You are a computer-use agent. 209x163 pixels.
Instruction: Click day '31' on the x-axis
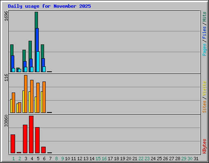click(196, 159)
